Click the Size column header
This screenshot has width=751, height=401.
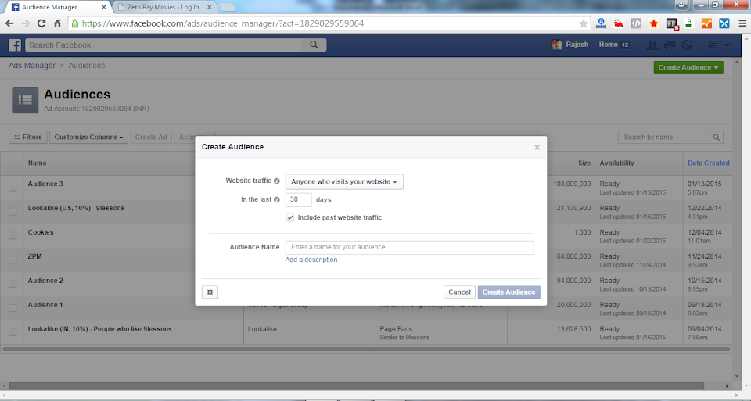584,163
